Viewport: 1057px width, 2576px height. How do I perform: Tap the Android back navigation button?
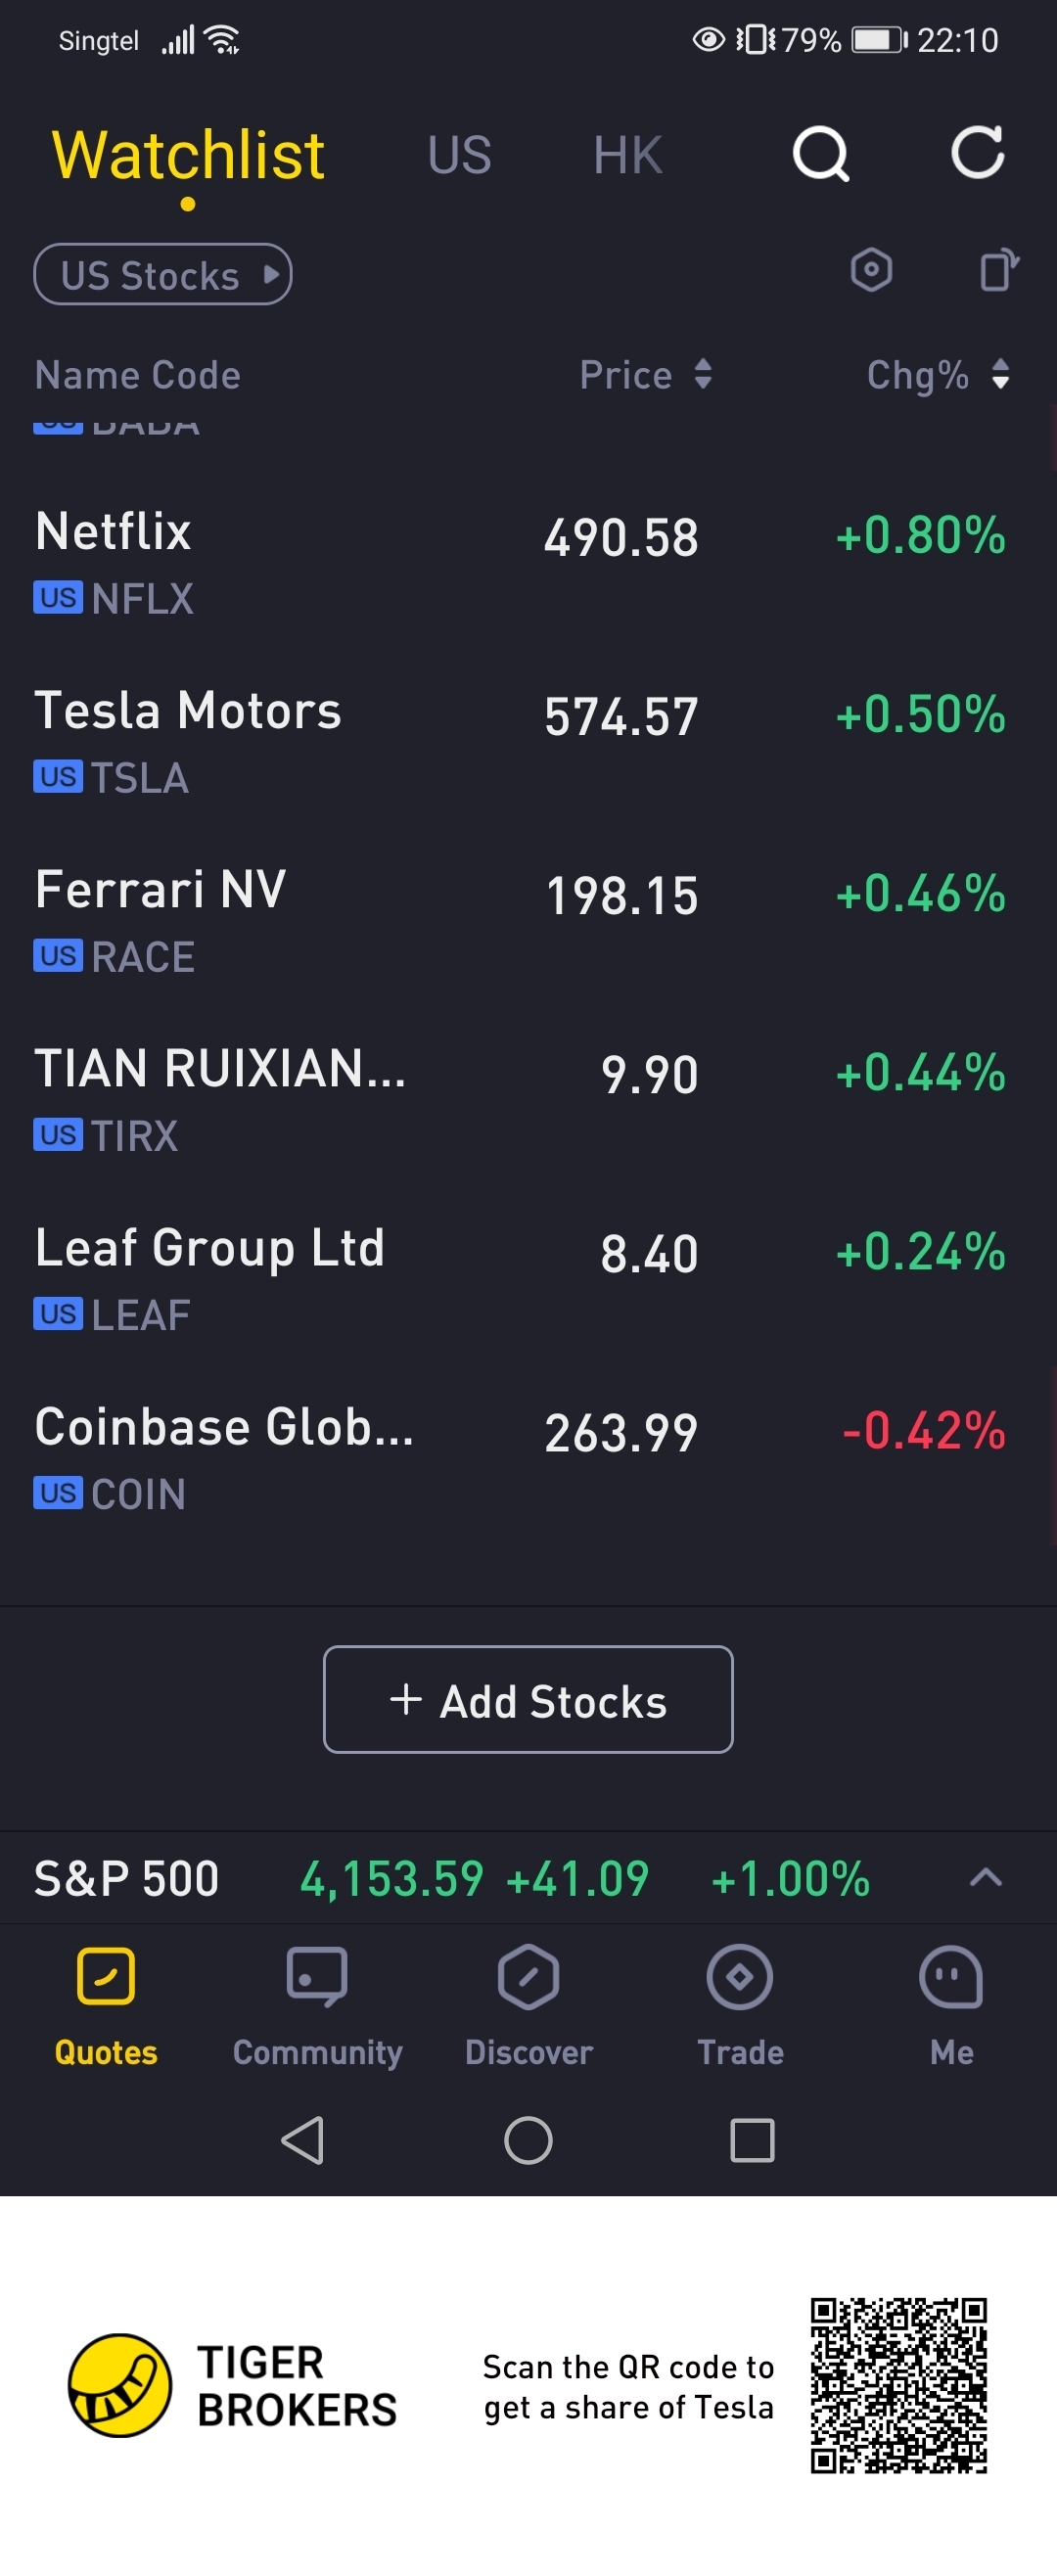coord(303,2140)
